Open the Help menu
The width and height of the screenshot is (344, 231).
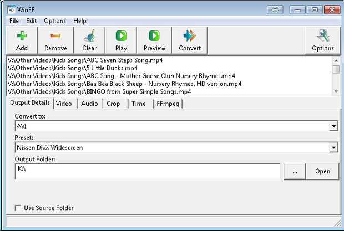point(80,21)
